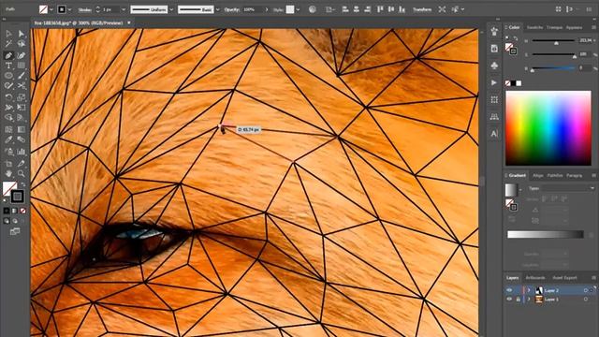
Task: Select the Shaper pencil tool
Action: (8, 86)
